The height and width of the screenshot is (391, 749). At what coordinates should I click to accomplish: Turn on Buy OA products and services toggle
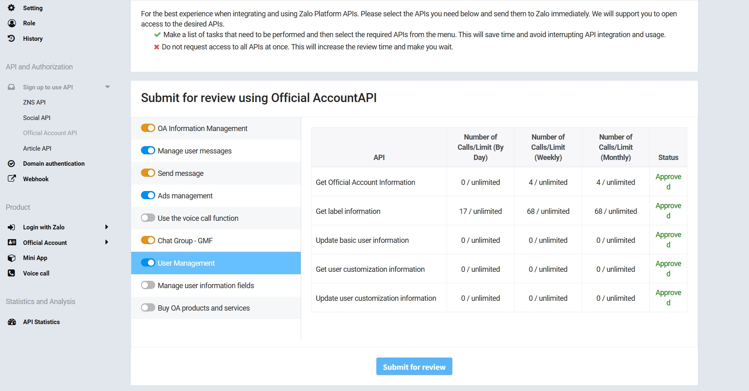click(148, 308)
